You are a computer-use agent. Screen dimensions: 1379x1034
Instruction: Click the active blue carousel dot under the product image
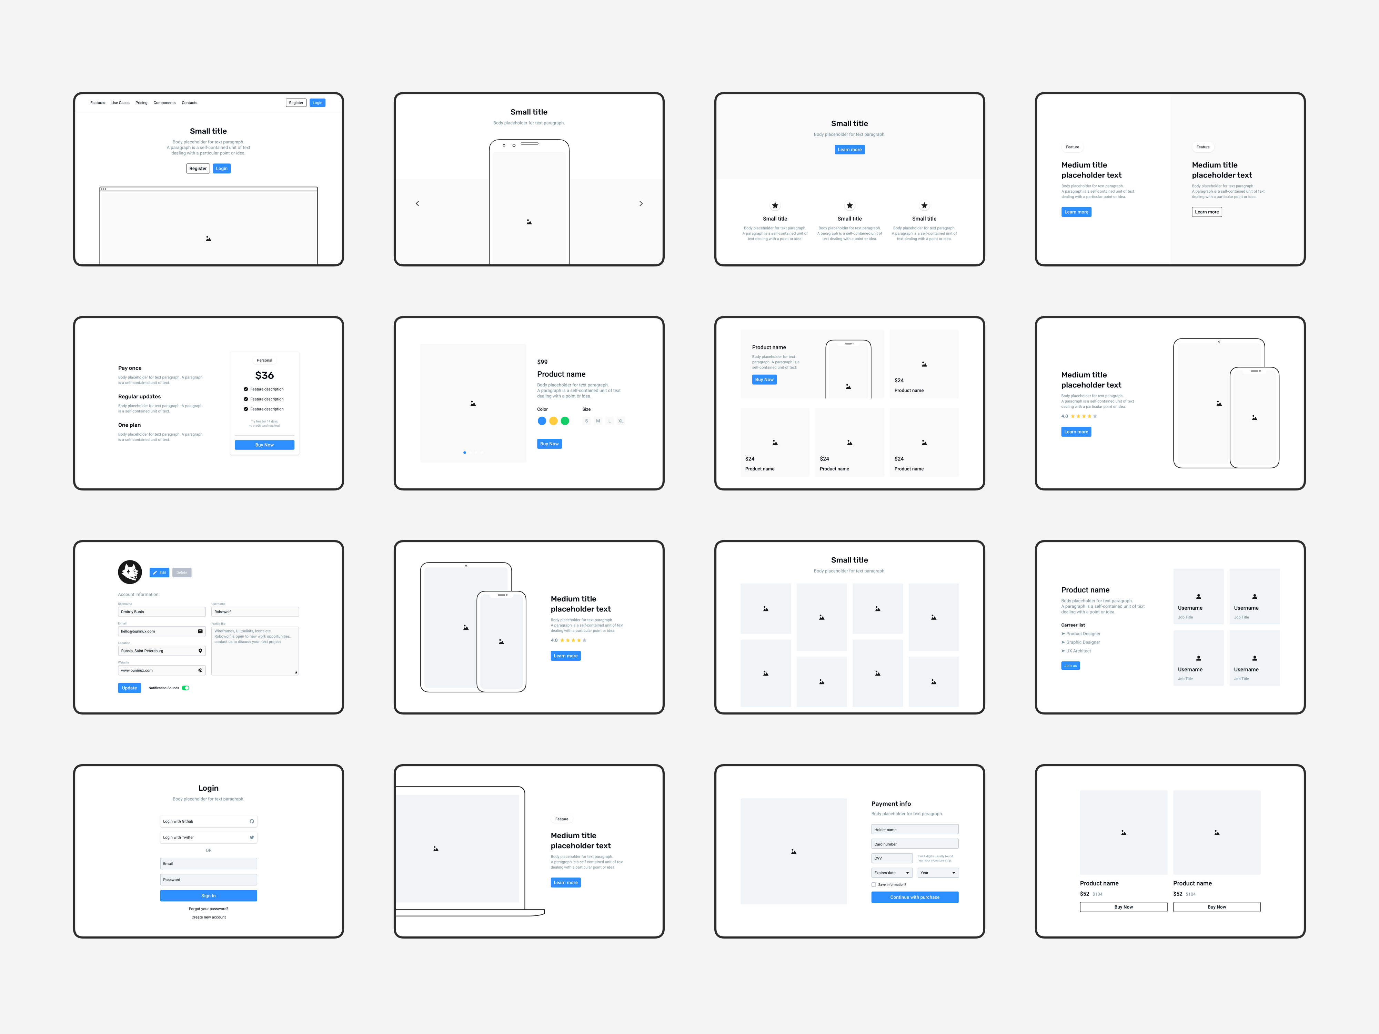click(x=464, y=453)
